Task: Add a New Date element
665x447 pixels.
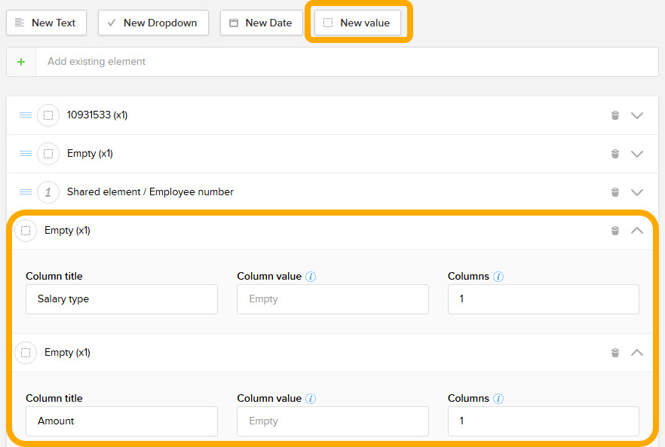Action: (261, 23)
